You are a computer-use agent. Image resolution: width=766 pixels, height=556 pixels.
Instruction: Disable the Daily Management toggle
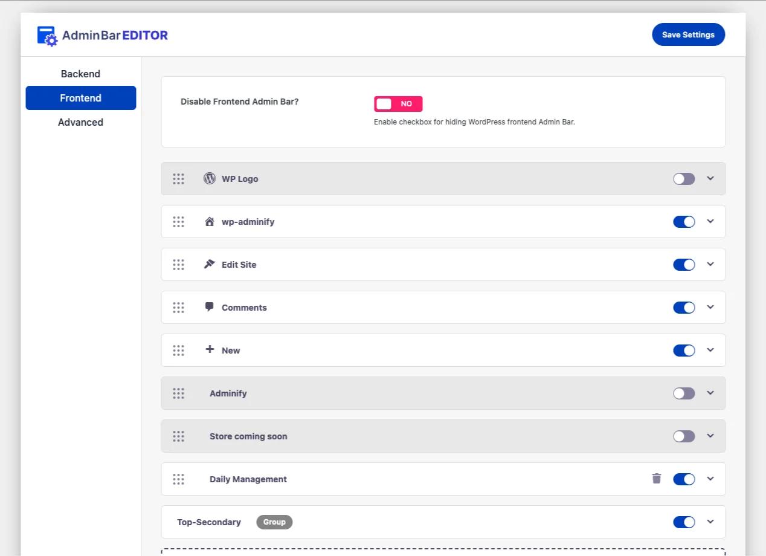(684, 479)
